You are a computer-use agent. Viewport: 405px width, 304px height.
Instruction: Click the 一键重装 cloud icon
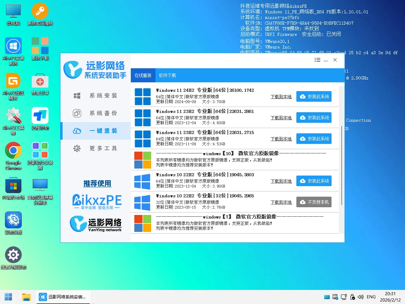(77, 131)
